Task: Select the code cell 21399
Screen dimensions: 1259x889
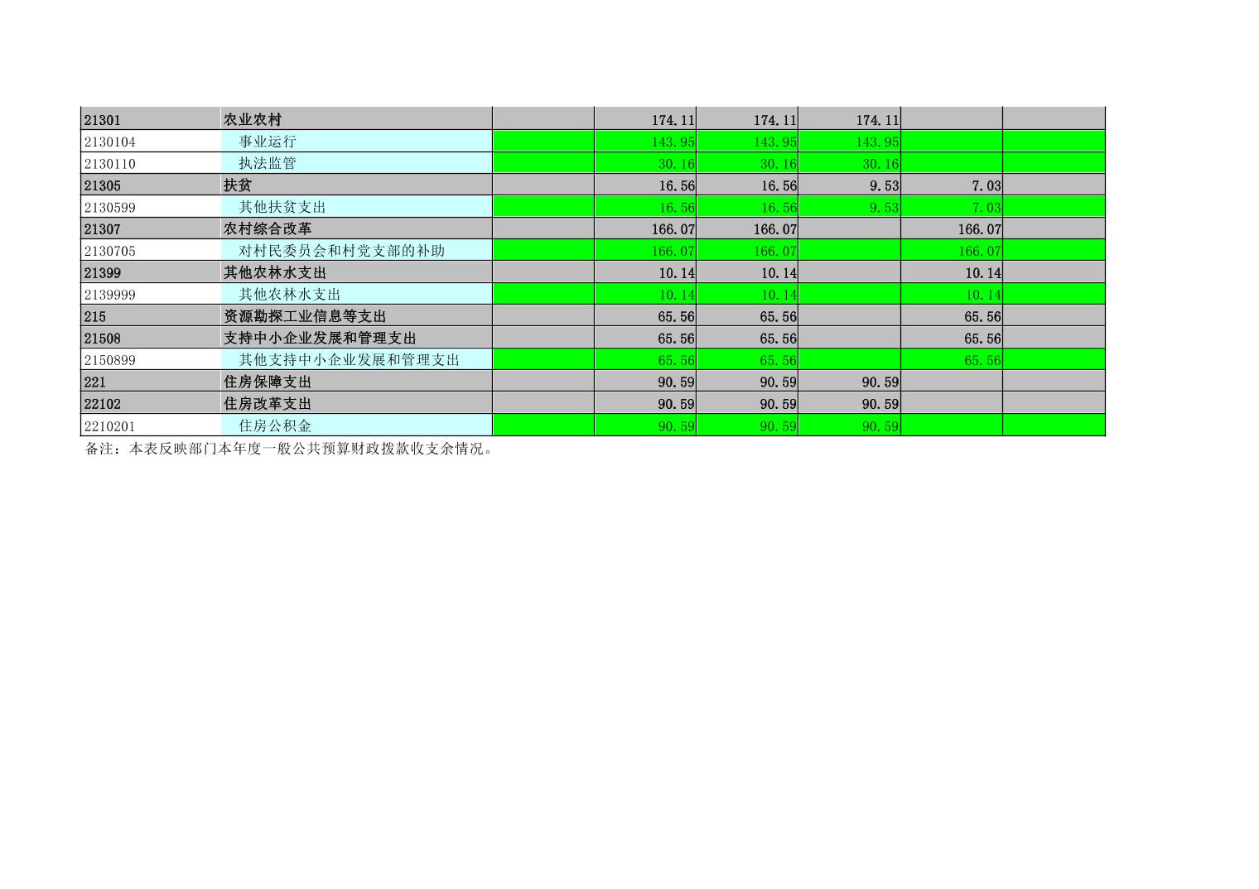Action: 150,272
